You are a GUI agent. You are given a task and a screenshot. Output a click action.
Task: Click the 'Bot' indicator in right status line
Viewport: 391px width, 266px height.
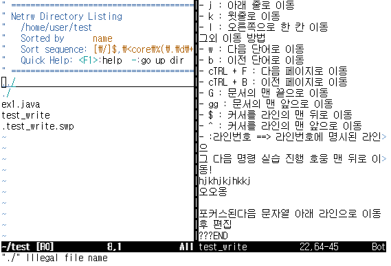tap(379, 247)
